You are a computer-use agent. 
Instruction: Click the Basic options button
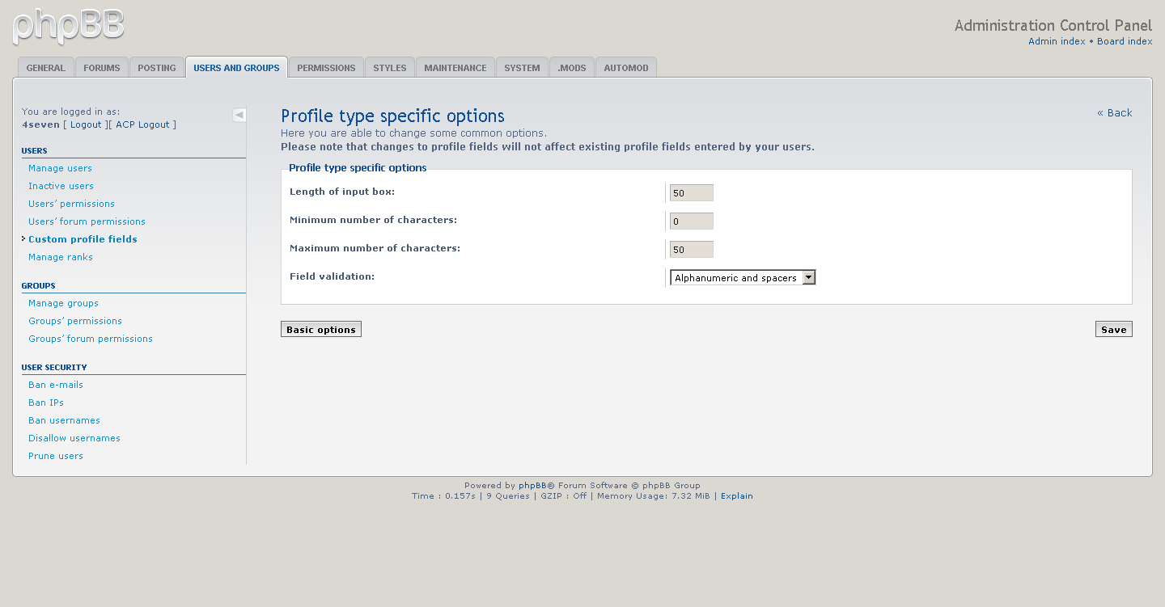pyautogui.click(x=321, y=330)
